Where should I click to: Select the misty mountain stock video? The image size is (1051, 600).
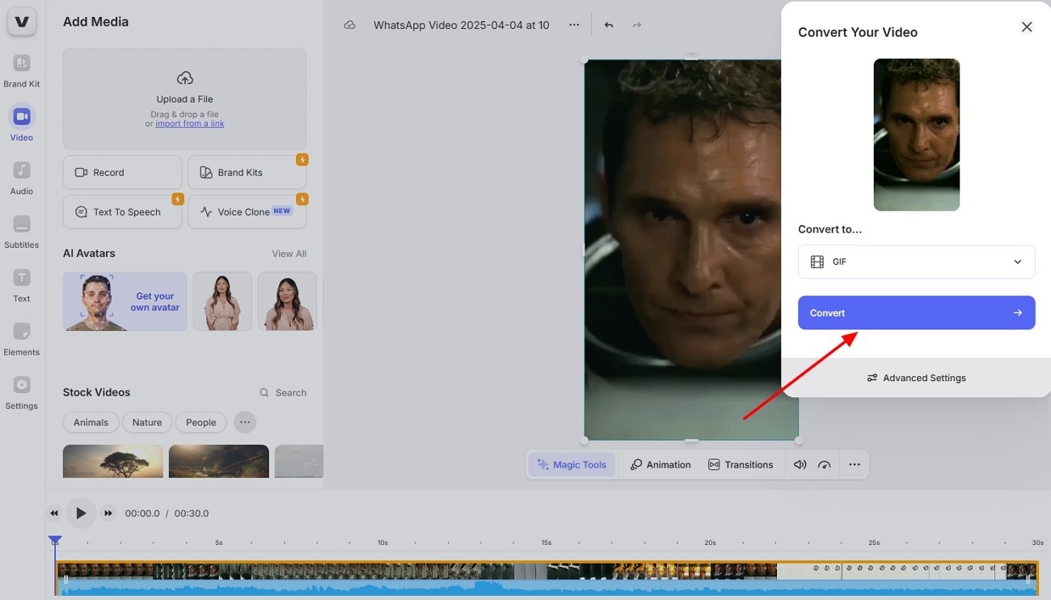[x=219, y=461]
